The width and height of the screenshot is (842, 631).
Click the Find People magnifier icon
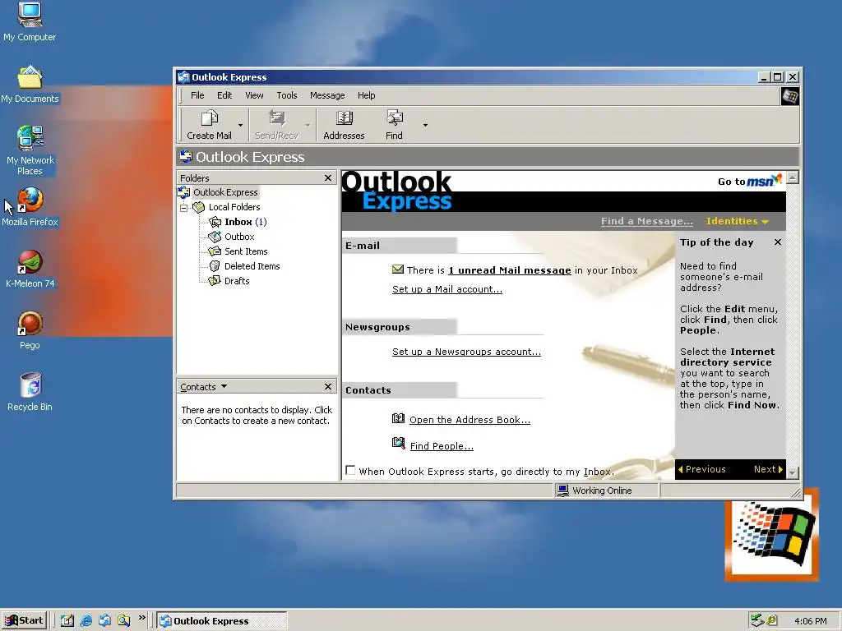(x=399, y=443)
